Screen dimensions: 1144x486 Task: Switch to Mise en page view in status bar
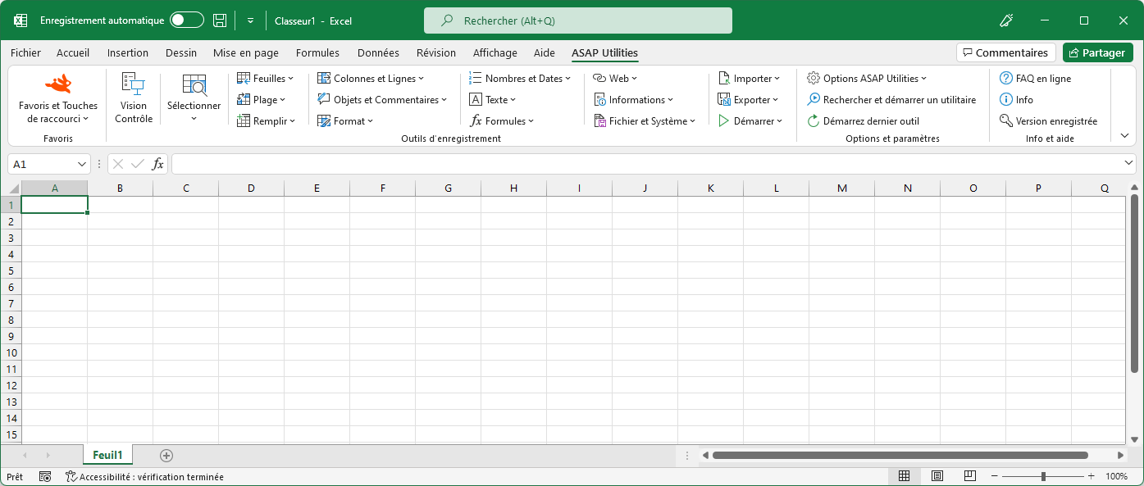(937, 476)
